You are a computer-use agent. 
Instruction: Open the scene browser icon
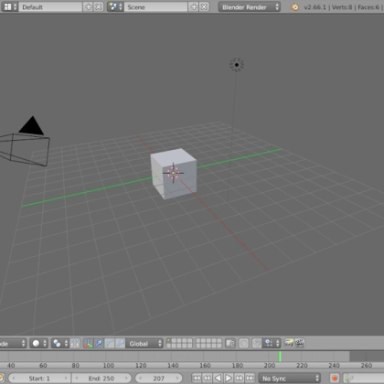[x=115, y=6]
